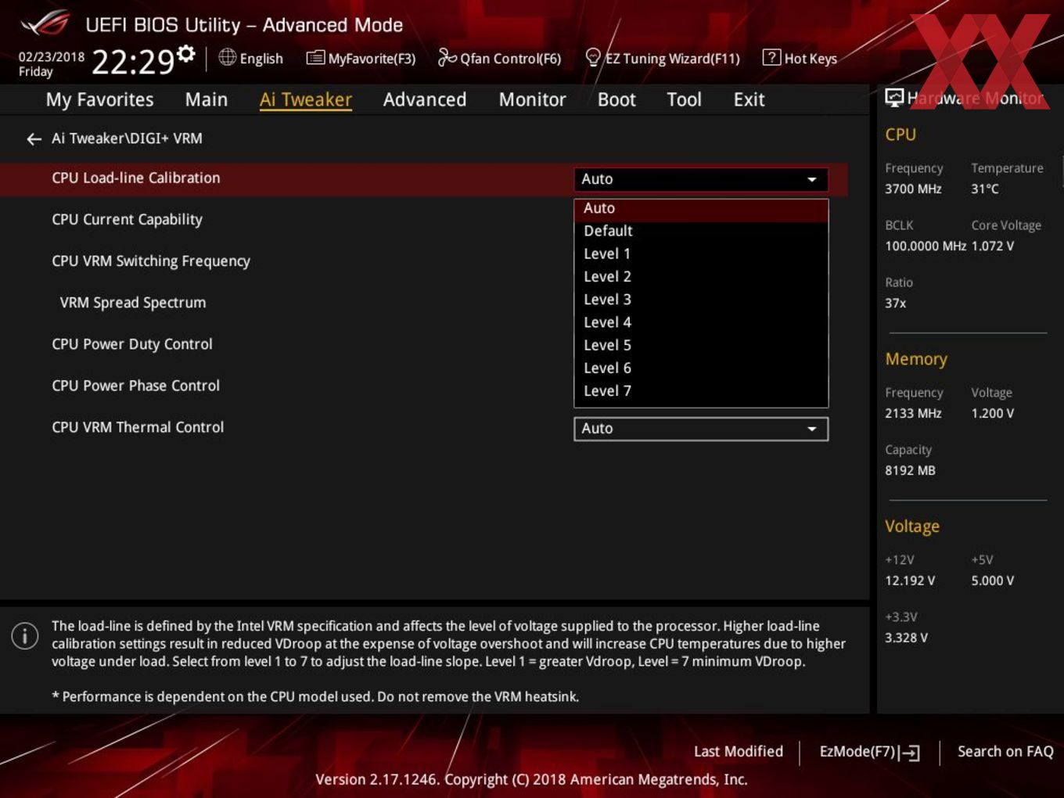Click the Ai Tweaker\DIGI+ VRM breadcrumb text
Screen dimensions: 1064x798
[127, 138]
